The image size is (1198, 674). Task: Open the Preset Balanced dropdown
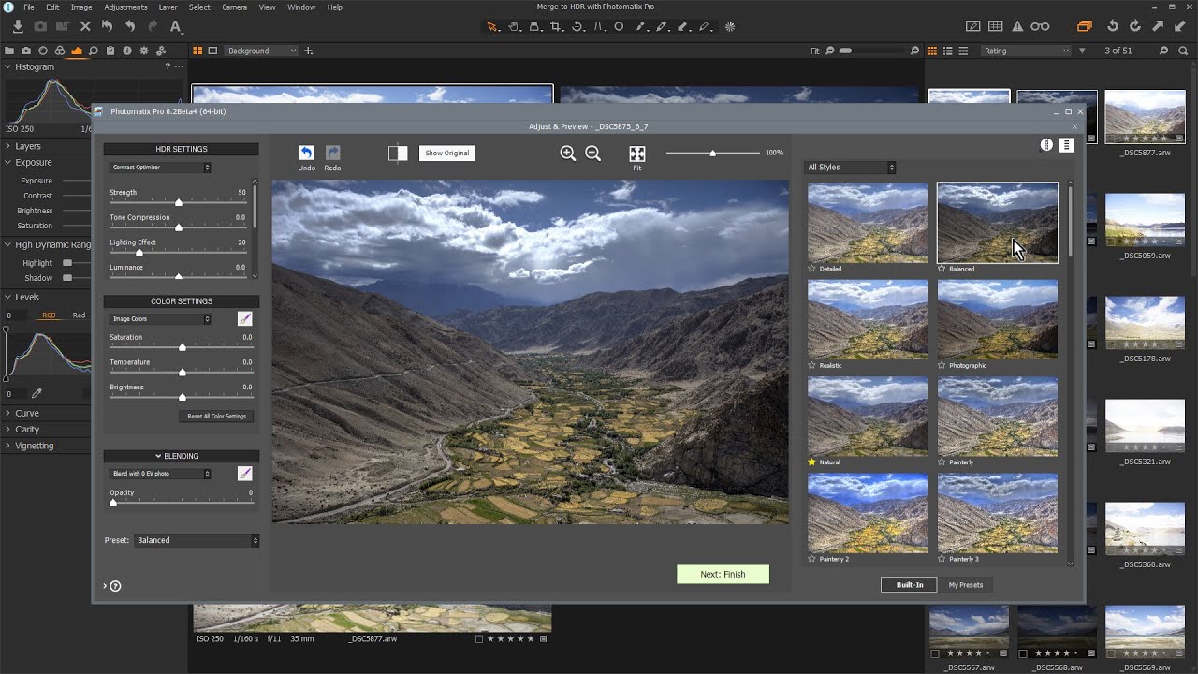[197, 540]
